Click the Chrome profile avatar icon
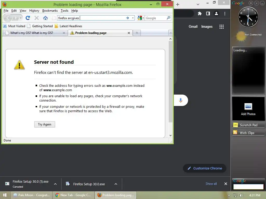This screenshot has width=266, height=199. point(216,13)
